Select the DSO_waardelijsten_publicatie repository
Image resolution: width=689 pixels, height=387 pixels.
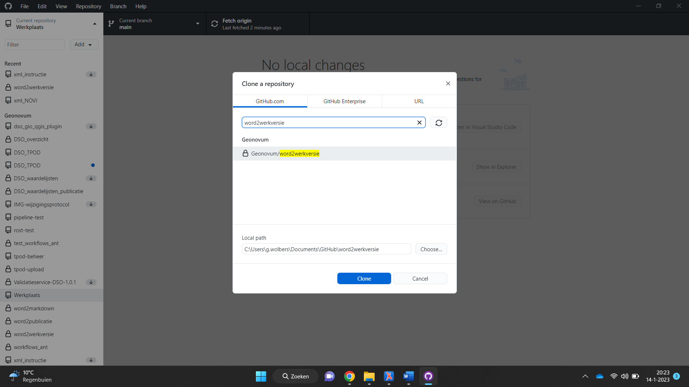point(52,191)
